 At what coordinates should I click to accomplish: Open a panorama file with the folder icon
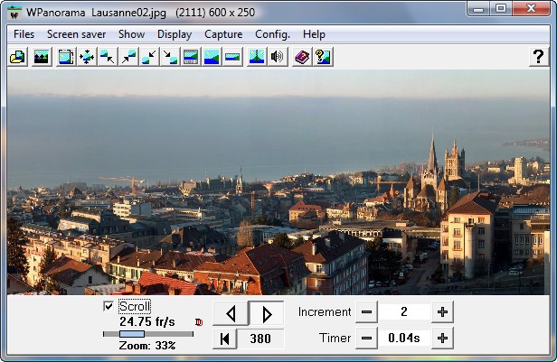[x=17, y=57]
